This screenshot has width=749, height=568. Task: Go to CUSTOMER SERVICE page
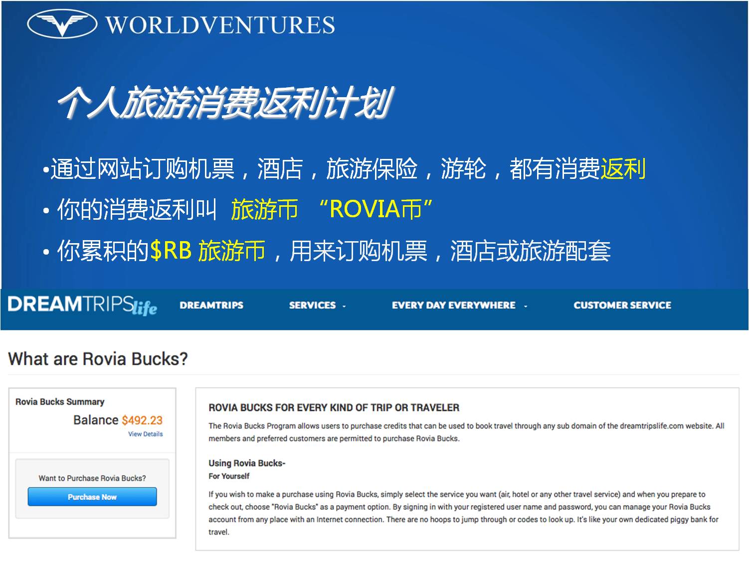(x=622, y=305)
